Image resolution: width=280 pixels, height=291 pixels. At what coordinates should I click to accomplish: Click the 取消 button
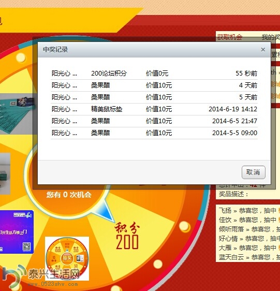253,172
